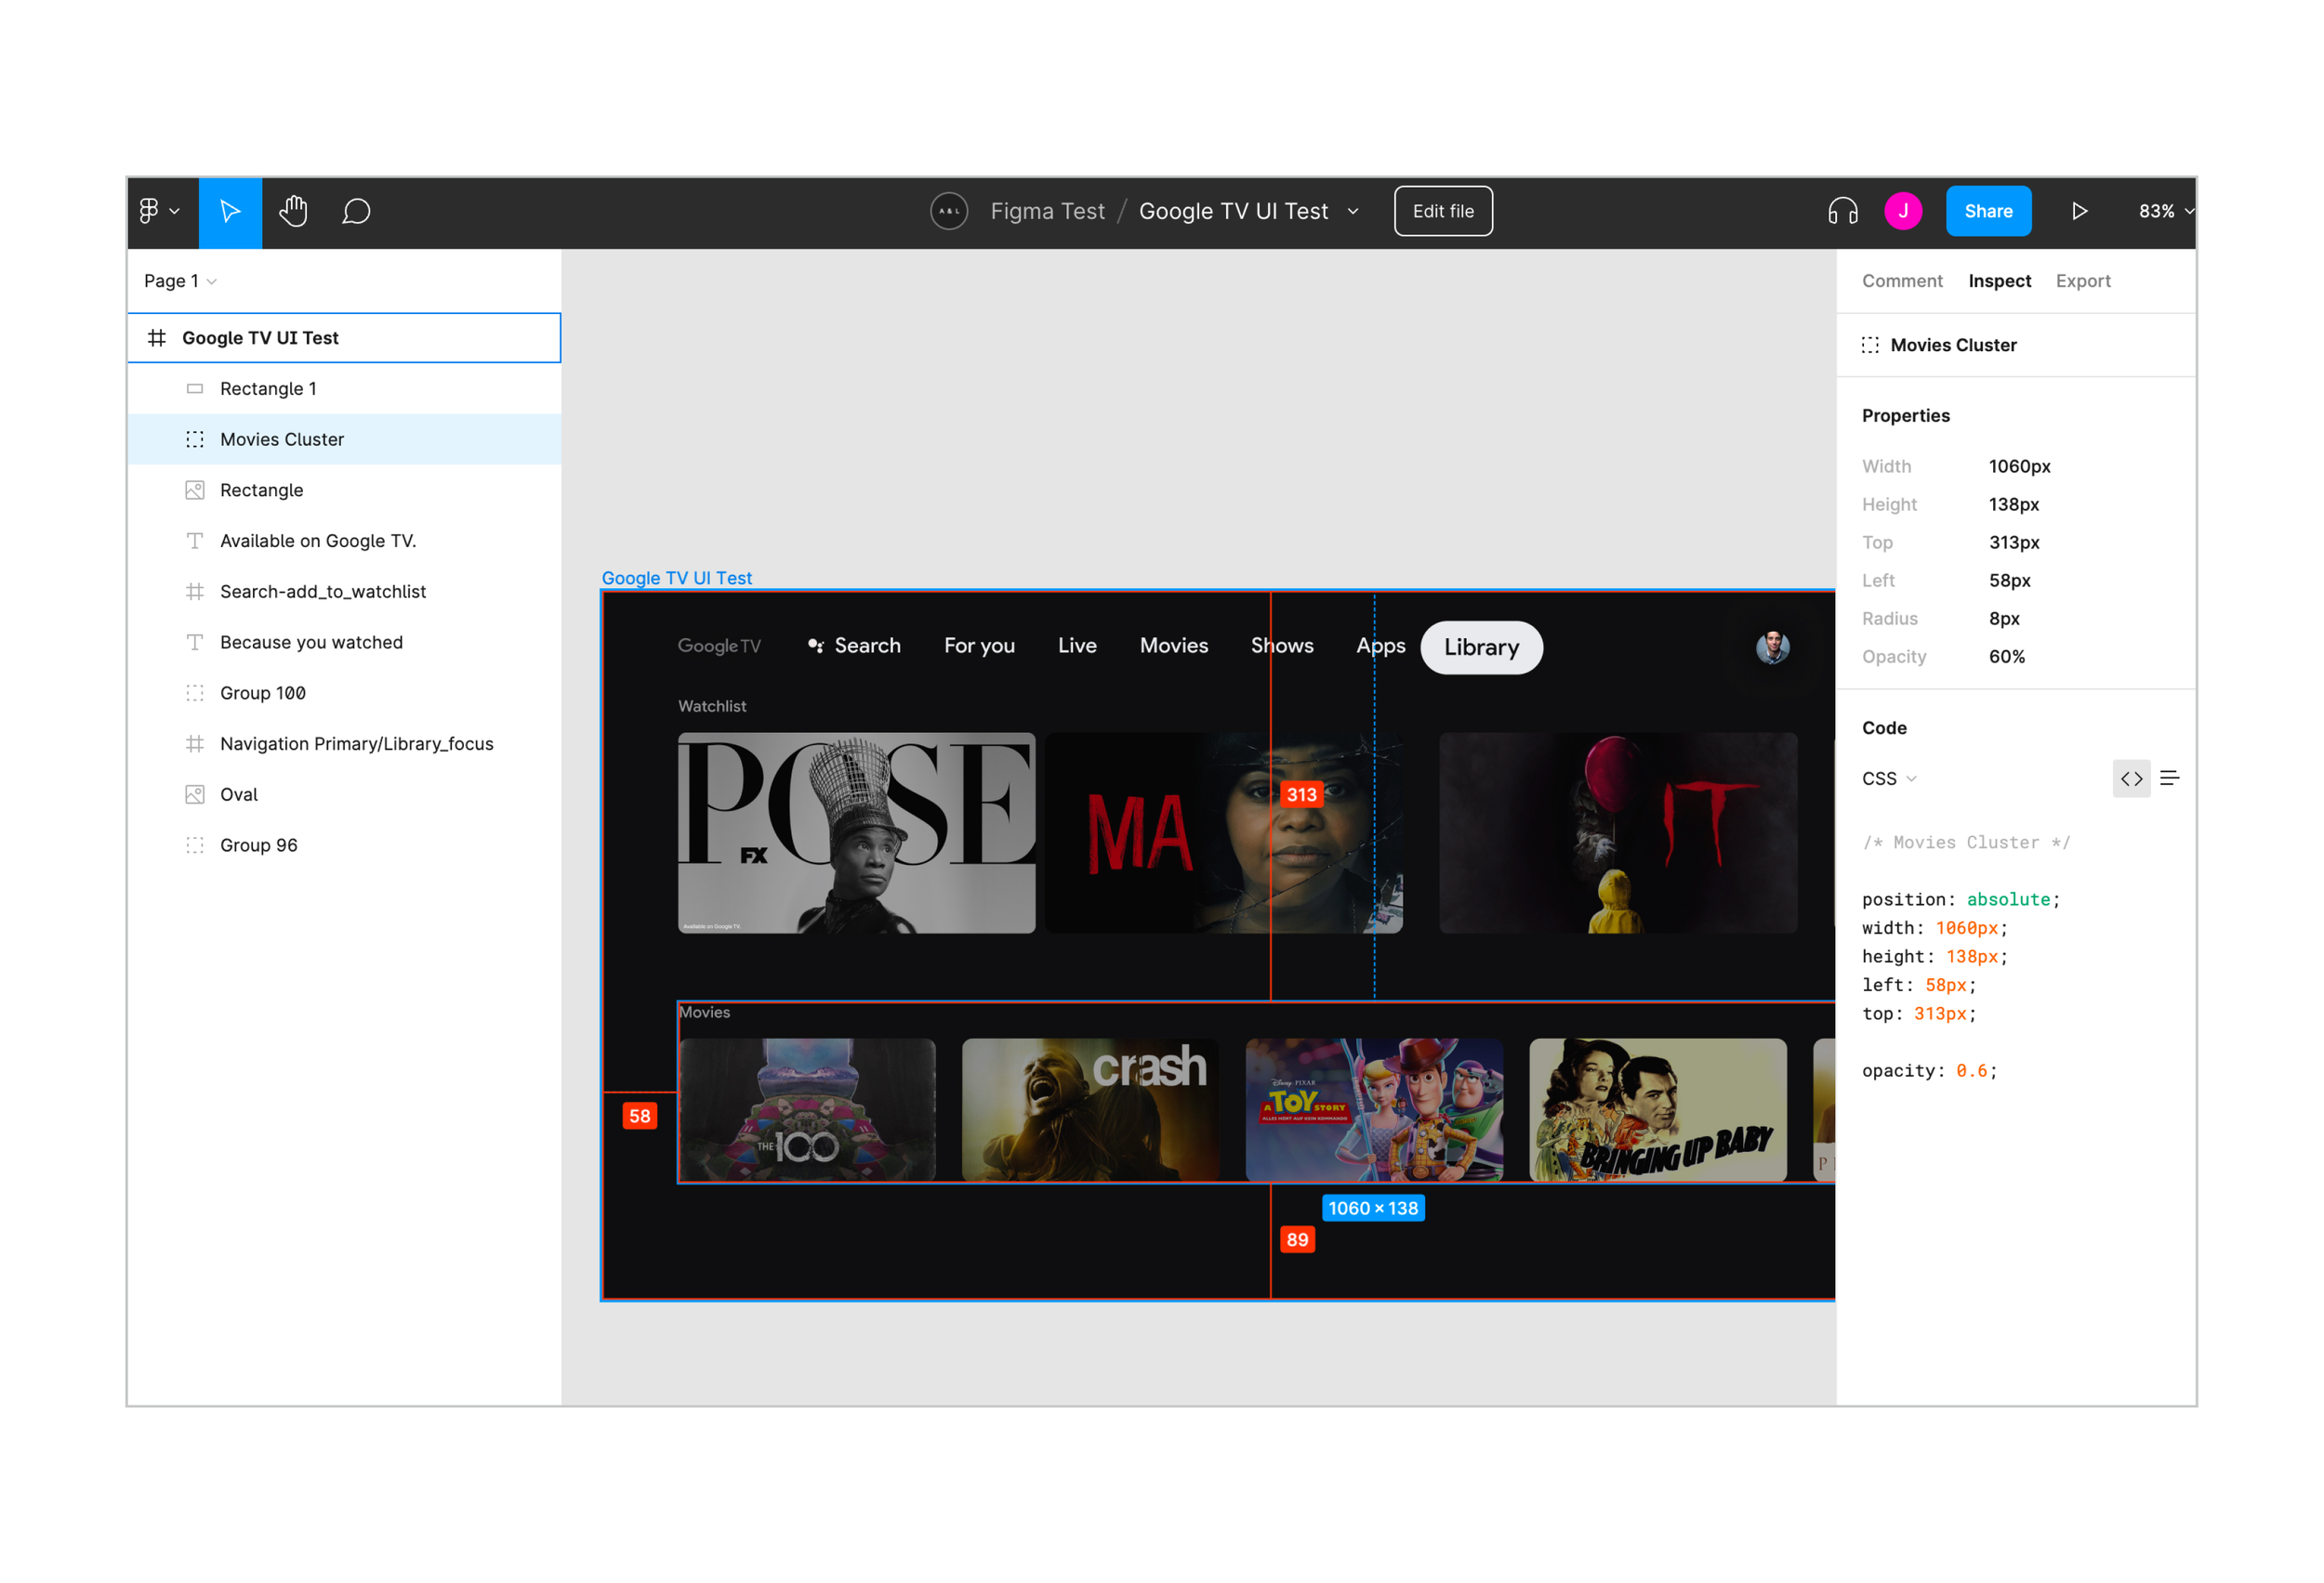Click the Google TV UI Test frame label on canvas
This screenshot has height=1583, width=2324.
(x=676, y=578)
